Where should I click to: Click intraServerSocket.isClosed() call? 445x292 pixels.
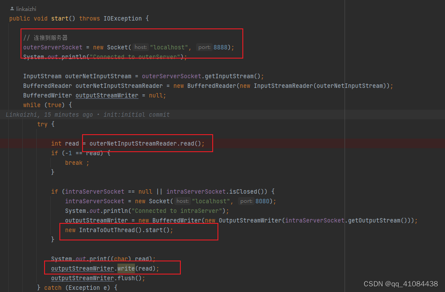pos(217,191)
